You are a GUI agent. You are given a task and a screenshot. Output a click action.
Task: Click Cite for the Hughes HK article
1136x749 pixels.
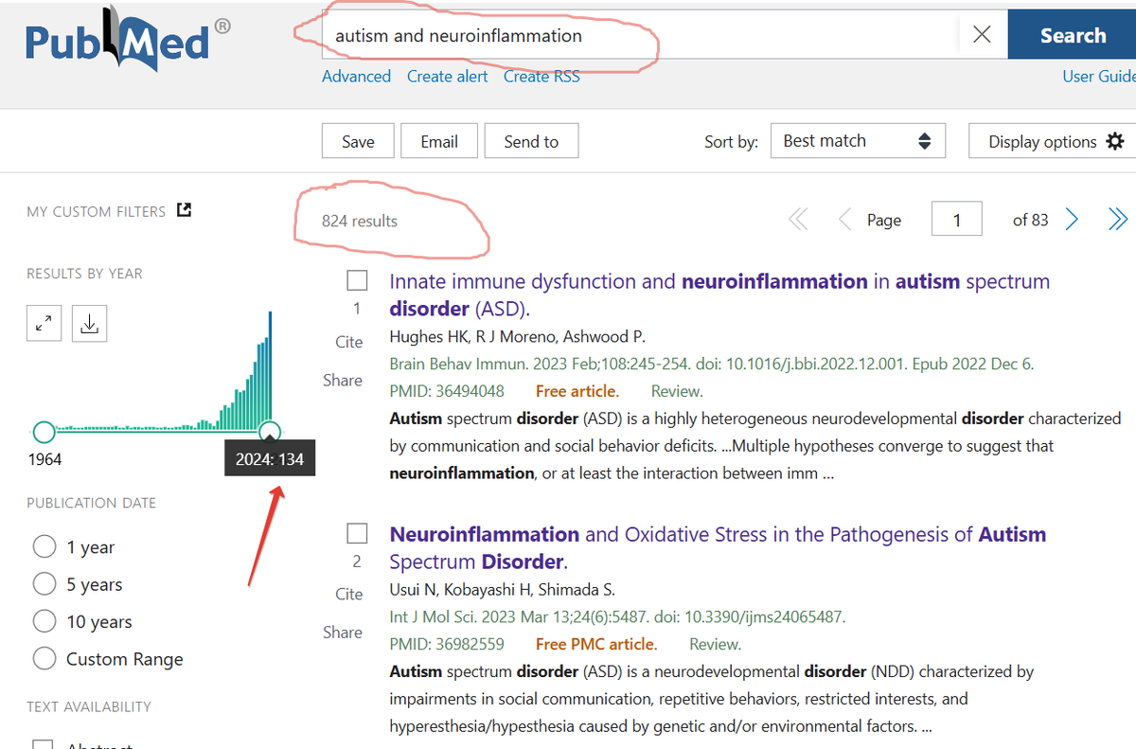(x=348, y=342)
